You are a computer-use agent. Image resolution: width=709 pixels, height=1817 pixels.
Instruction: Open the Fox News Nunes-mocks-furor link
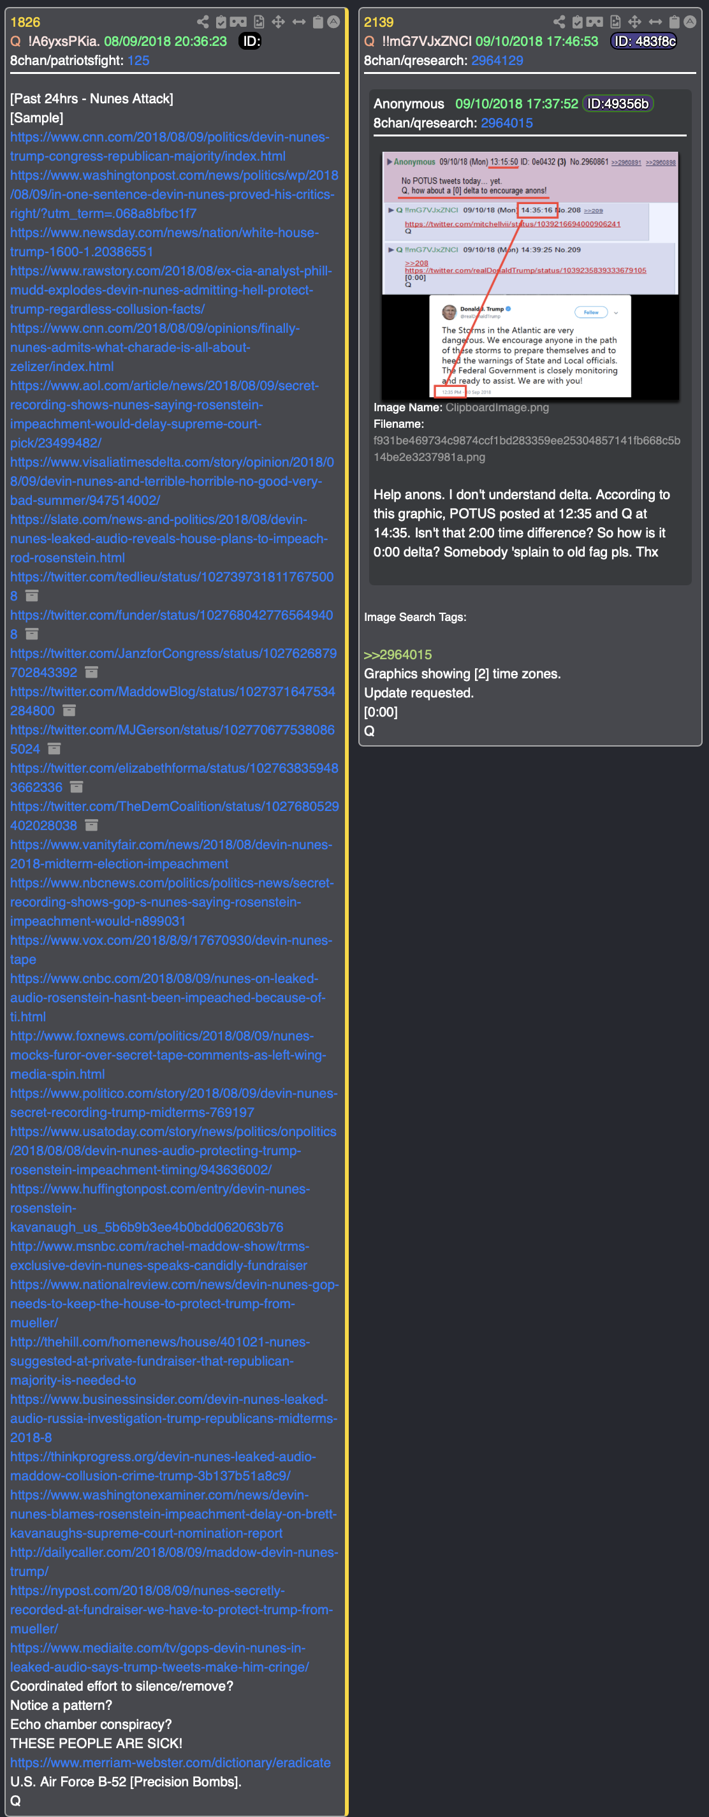point(168,1054)
